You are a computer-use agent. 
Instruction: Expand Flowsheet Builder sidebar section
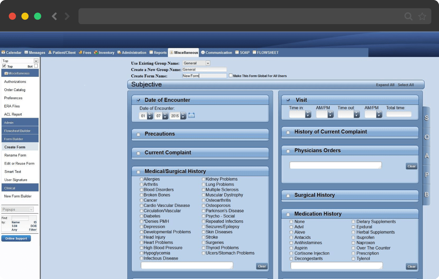tap(20, 131)
